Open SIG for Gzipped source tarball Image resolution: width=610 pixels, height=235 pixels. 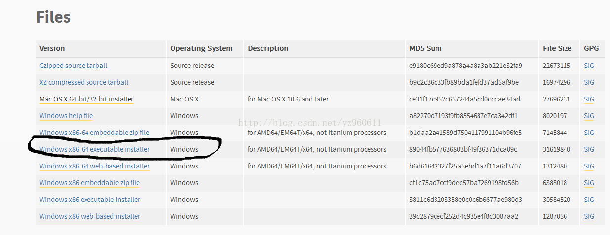point(589,66)
